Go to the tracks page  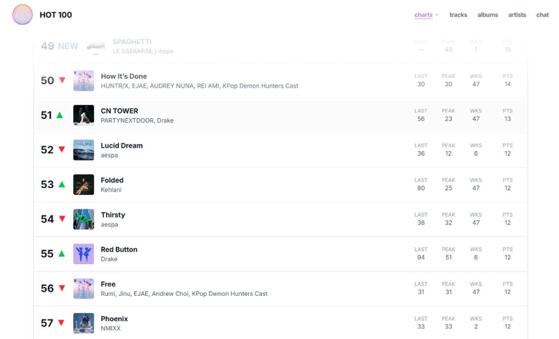(x=458, y=15)
